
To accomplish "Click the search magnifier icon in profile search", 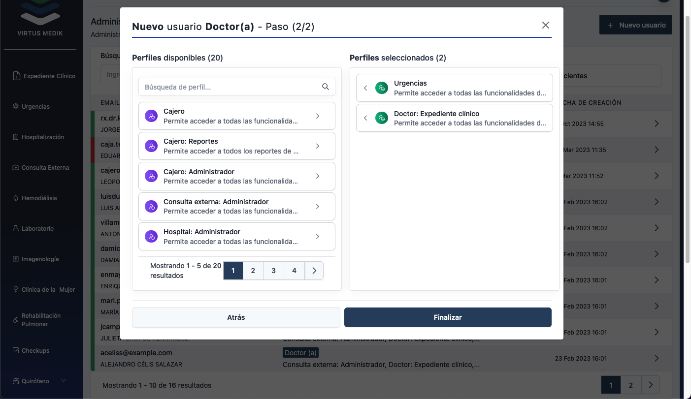I will tap(325, 87).
